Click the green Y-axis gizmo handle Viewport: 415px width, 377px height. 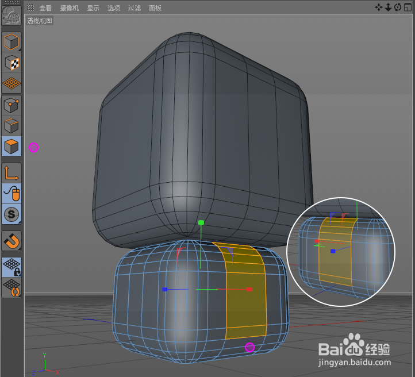(x=201, y=223)
